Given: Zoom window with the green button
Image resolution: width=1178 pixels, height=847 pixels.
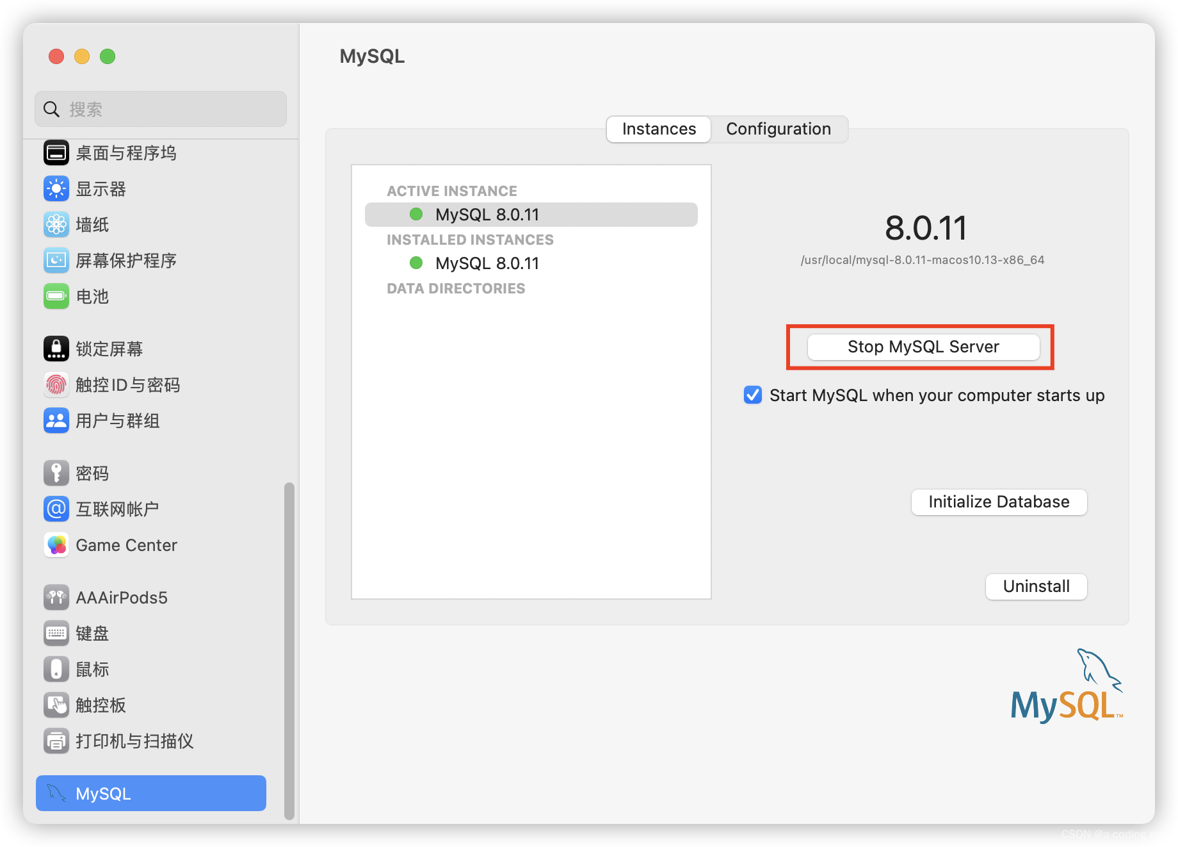Looking at the screenshot, I should 108,56.
